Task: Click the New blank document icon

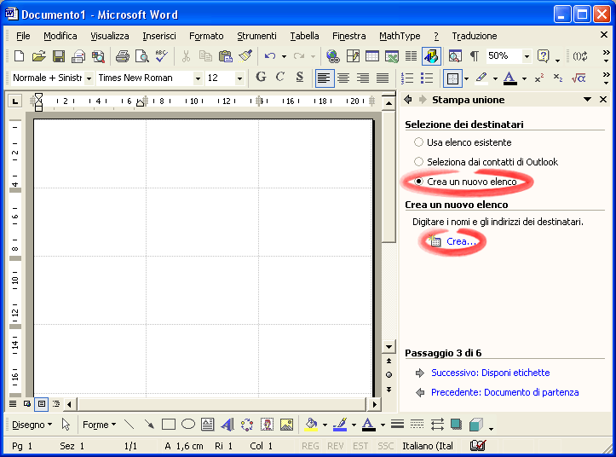Action: tap(19, 56)
